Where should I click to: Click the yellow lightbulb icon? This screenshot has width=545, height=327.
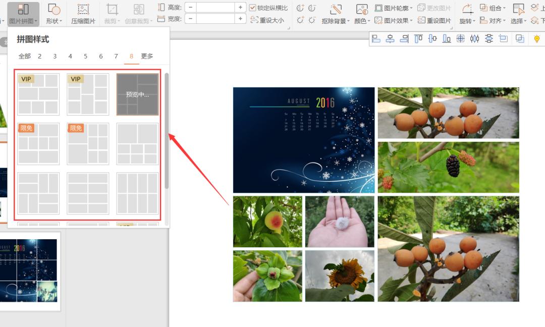pyautogui.click(x=536, y=39)
